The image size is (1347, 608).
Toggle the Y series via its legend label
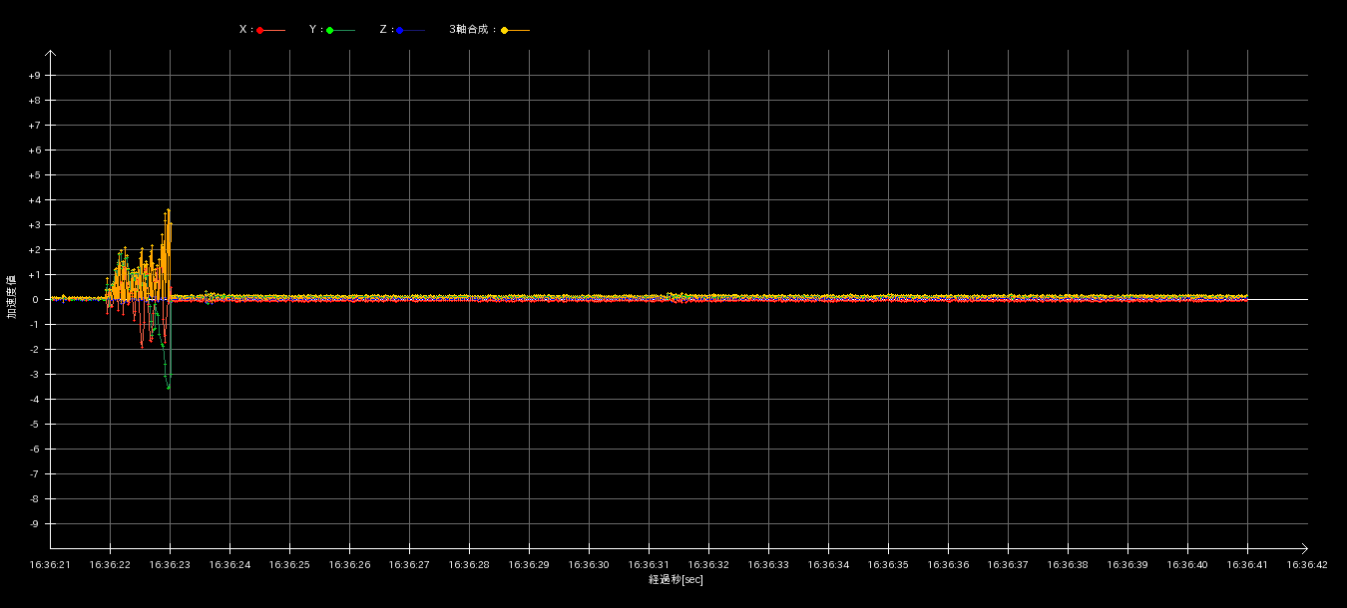tap(315, 30)
